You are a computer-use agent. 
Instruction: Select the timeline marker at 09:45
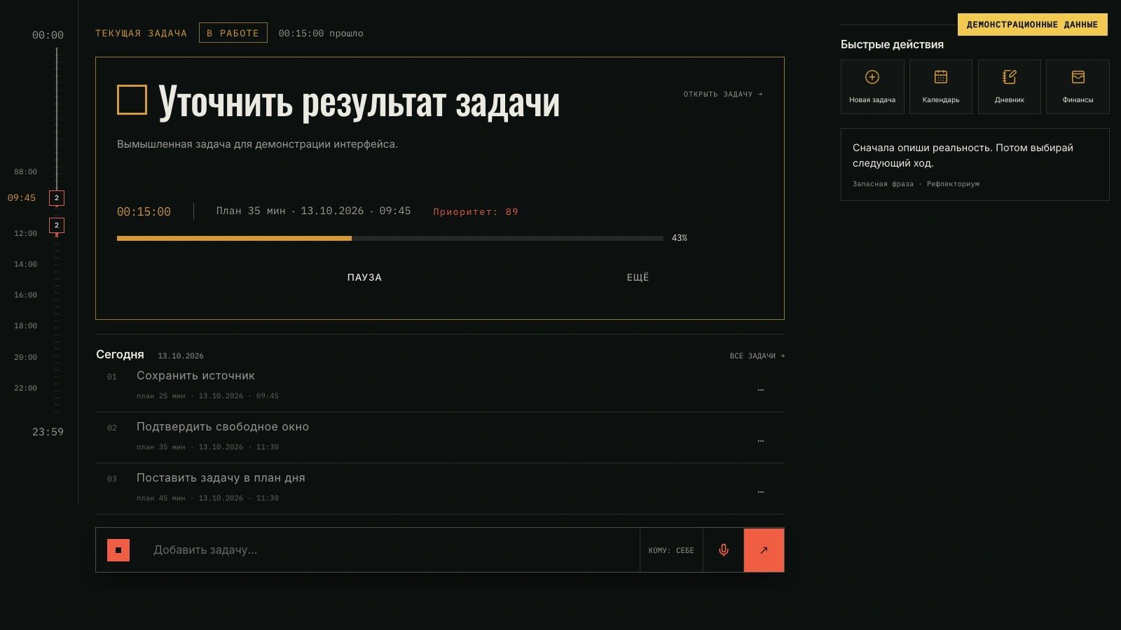pyautogui.click(x=57, y=198)
